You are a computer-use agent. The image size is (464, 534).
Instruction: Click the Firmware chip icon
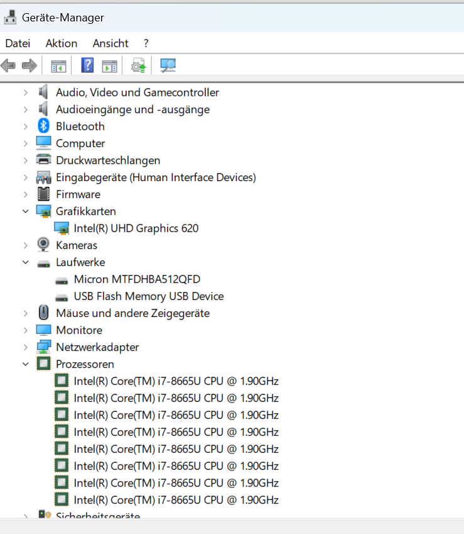(x=43, y=194)
